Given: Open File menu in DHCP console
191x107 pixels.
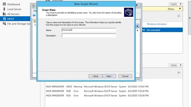Looking at the screenshot, I should [35, 11].
